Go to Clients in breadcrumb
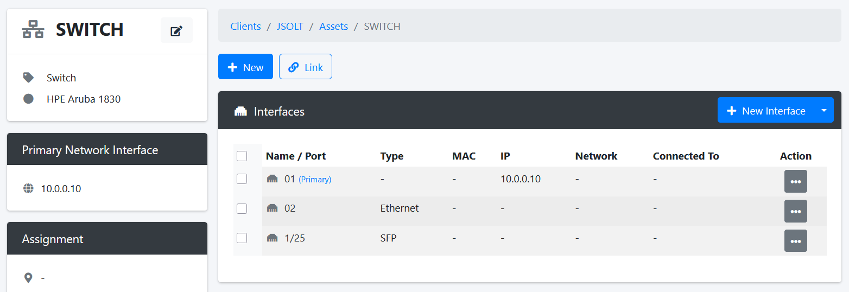 point(245,26)
